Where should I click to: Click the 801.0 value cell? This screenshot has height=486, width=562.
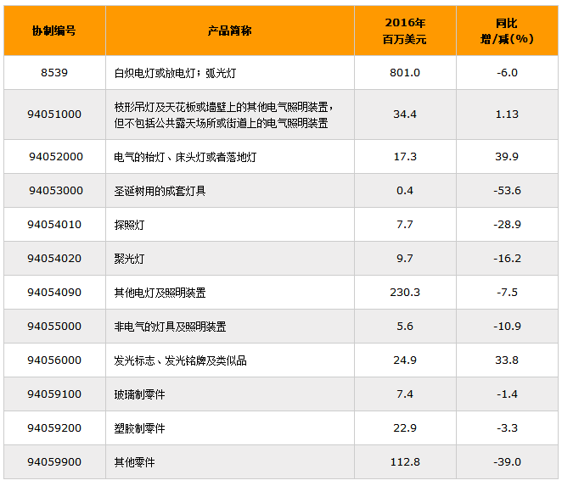(x=405, y=73)
